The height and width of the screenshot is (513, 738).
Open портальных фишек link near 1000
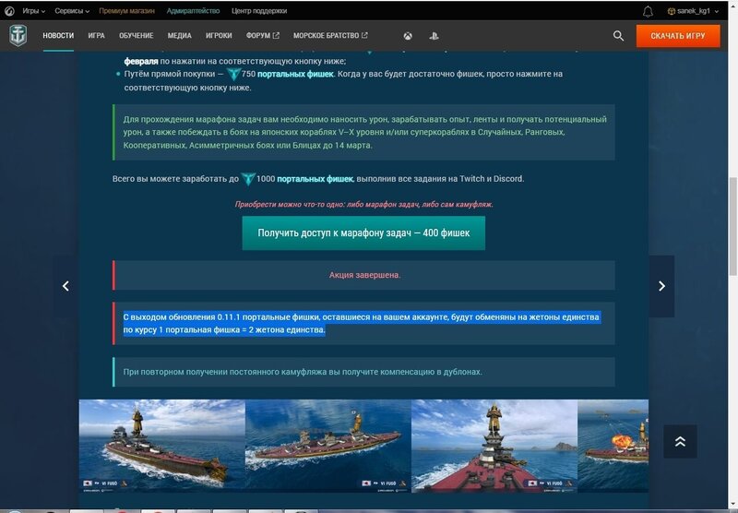(x=315, y=179)
